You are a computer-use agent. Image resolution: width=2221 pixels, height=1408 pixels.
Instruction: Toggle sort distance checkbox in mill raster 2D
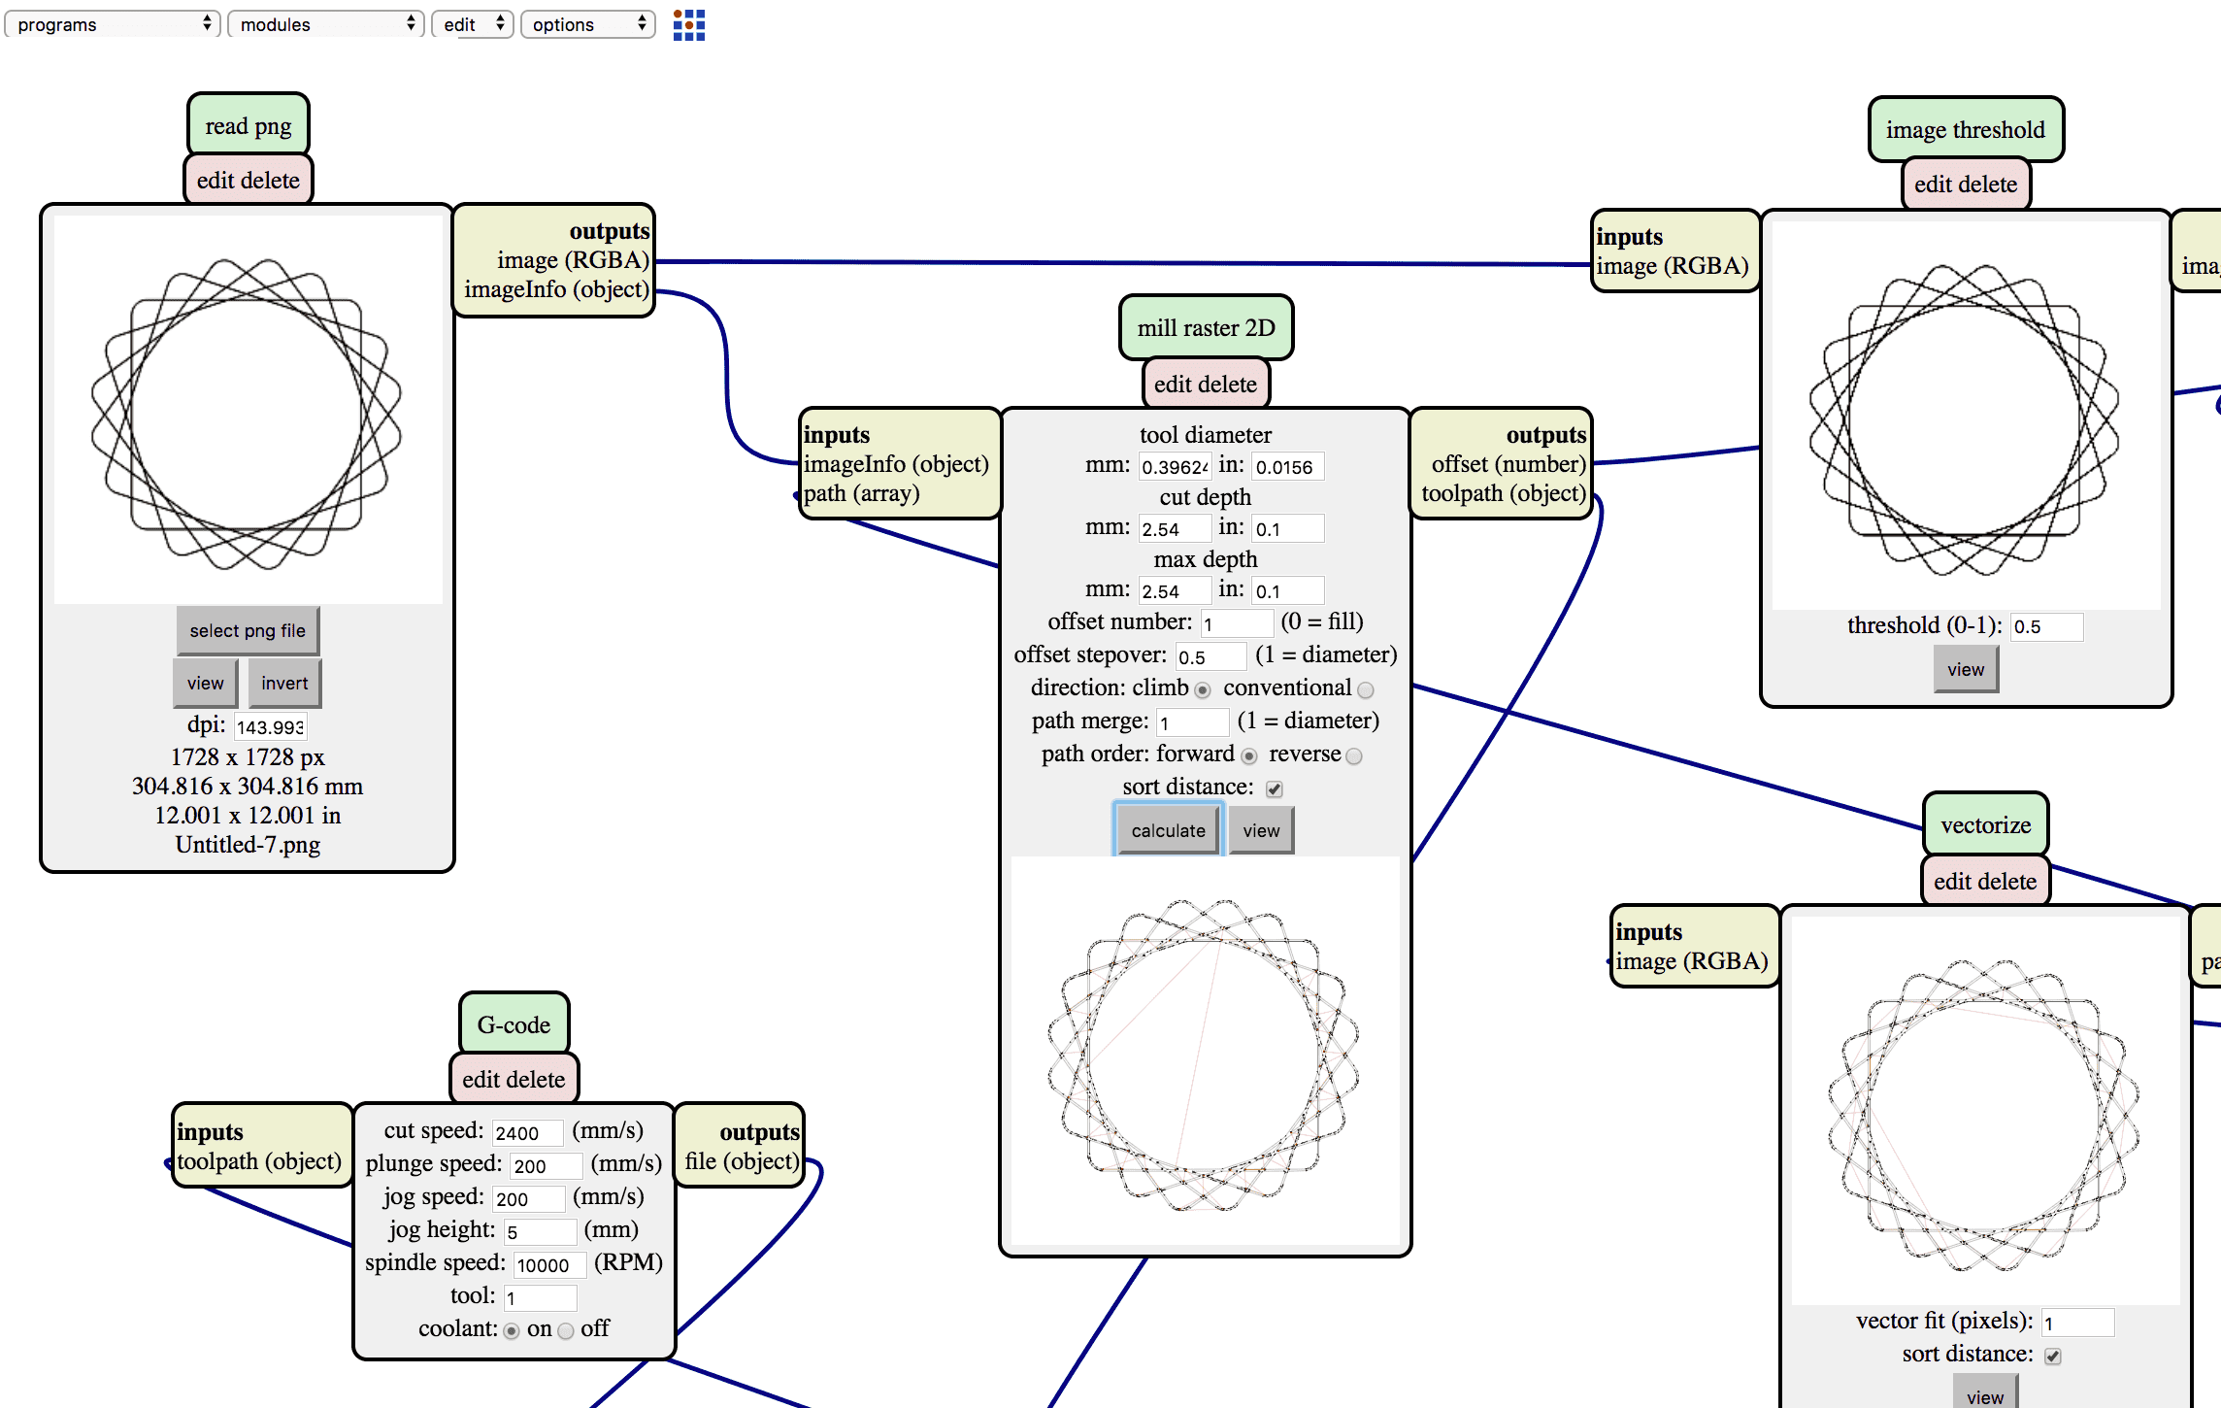pyautogui.click(x=1275, y=789)
